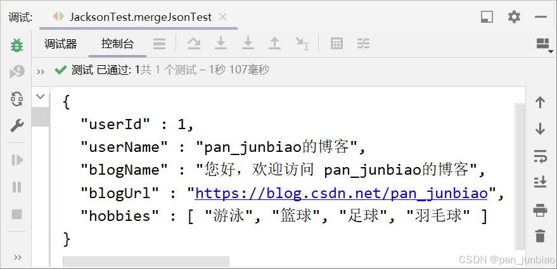Click the "blogName" key text
The height and width of the screenshot is (269, 557).
(124, 170)
